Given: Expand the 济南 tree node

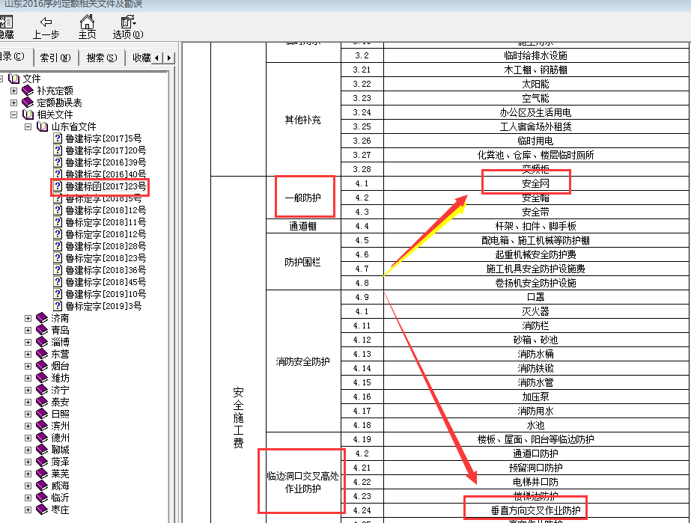Looking at the screenshot, I should [28, 318].
